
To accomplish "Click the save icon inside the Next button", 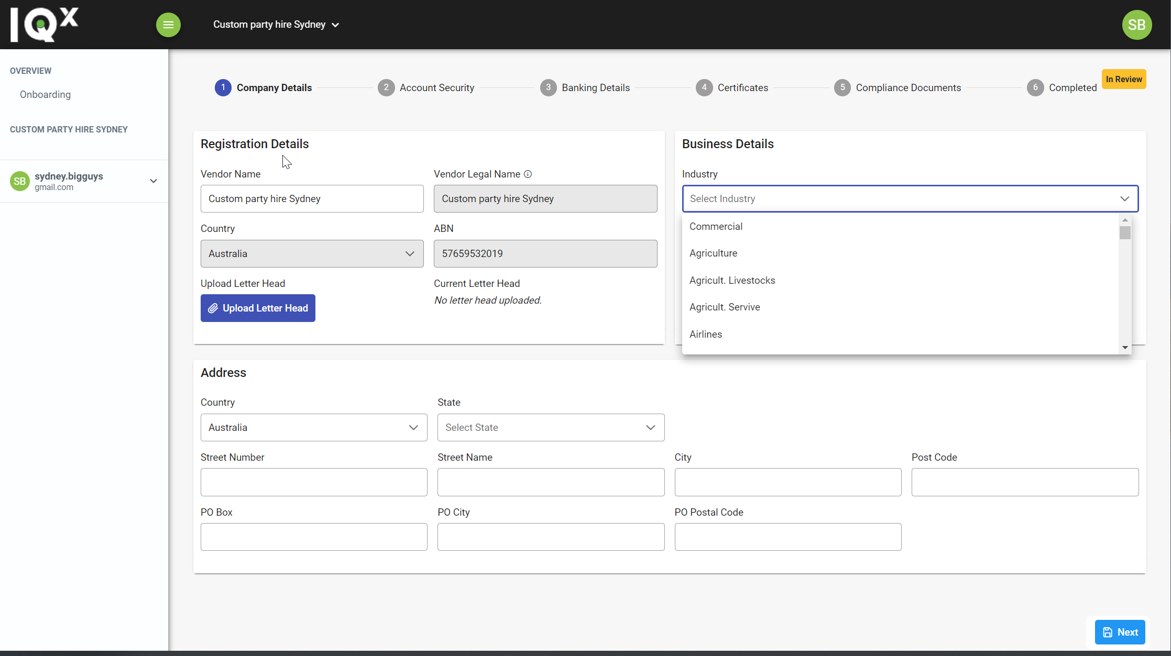I will (1107, 632).
